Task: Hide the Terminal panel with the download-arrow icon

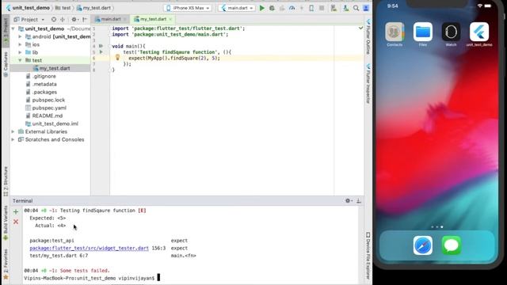Action: (x=359, y=200)
